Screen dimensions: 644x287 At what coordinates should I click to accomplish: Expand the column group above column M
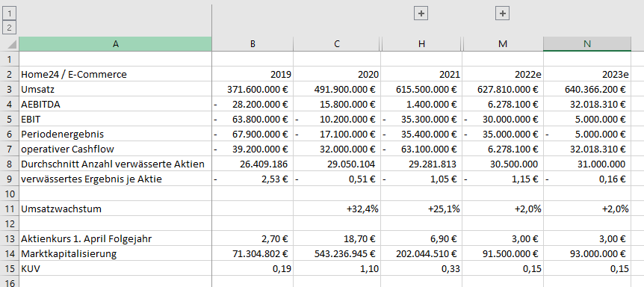click(502, 13)
